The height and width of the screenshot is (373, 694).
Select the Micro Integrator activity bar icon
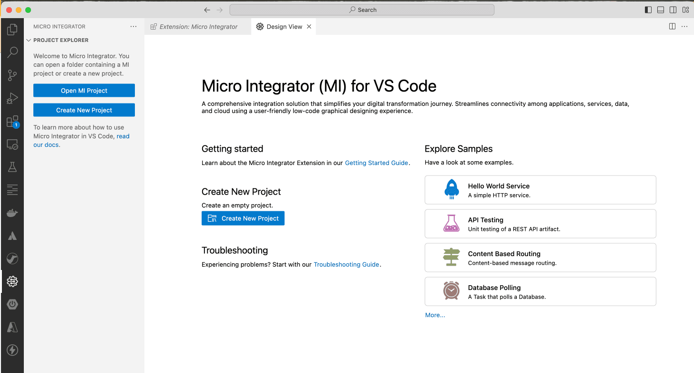point(12,282)
